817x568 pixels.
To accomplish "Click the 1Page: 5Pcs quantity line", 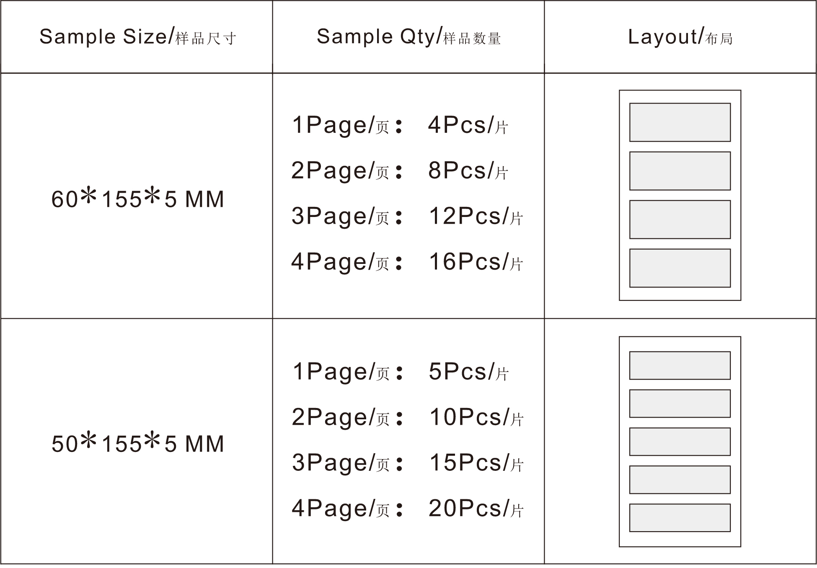I will (x=400, y=372).
